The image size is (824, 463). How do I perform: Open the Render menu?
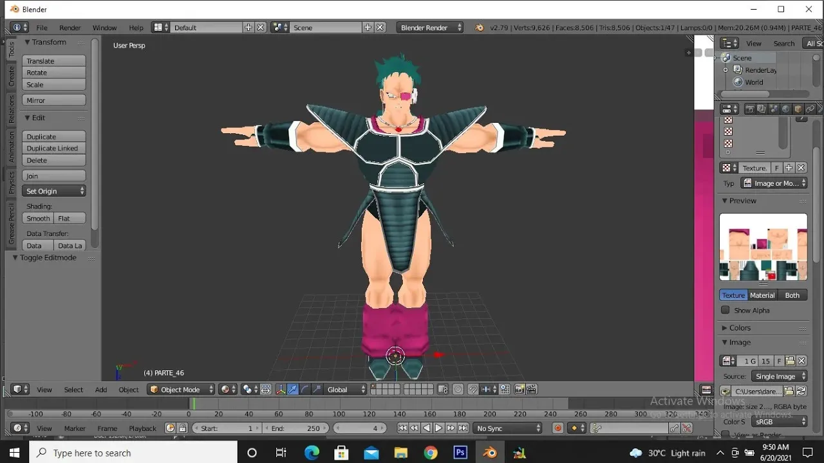pyautogui.click(x=70, y=28)
